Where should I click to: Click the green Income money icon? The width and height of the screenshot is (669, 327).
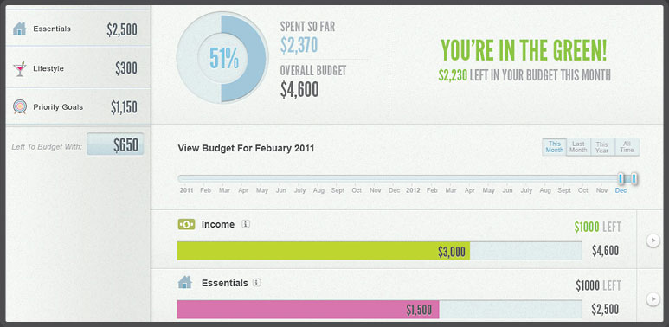[186, 224]
